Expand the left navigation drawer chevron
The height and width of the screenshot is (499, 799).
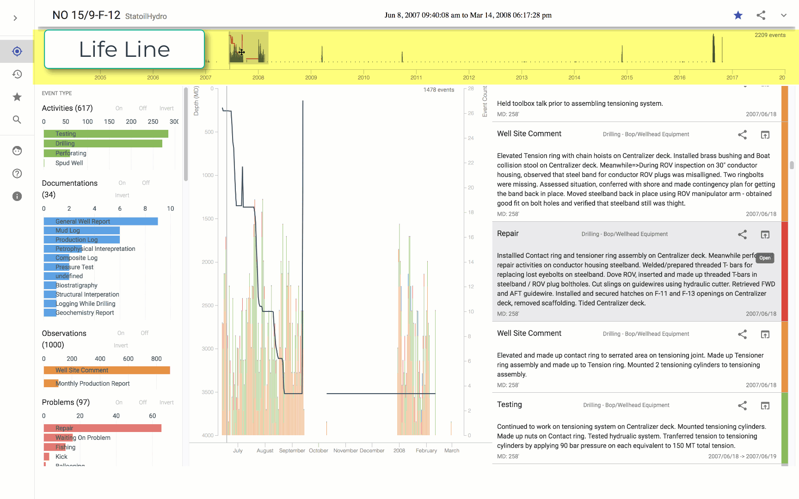point(15,18)
